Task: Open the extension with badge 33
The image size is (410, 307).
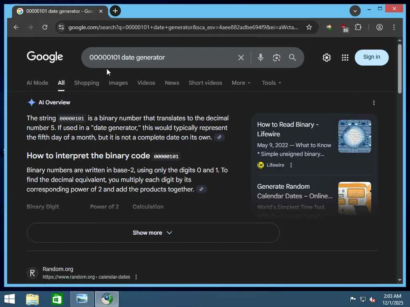Action: click(x=344, y=28)
